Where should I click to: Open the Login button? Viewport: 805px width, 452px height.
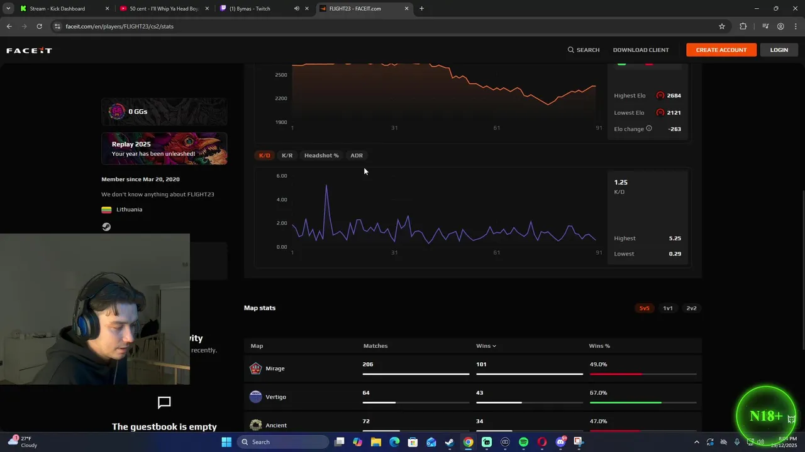[779, 50]
